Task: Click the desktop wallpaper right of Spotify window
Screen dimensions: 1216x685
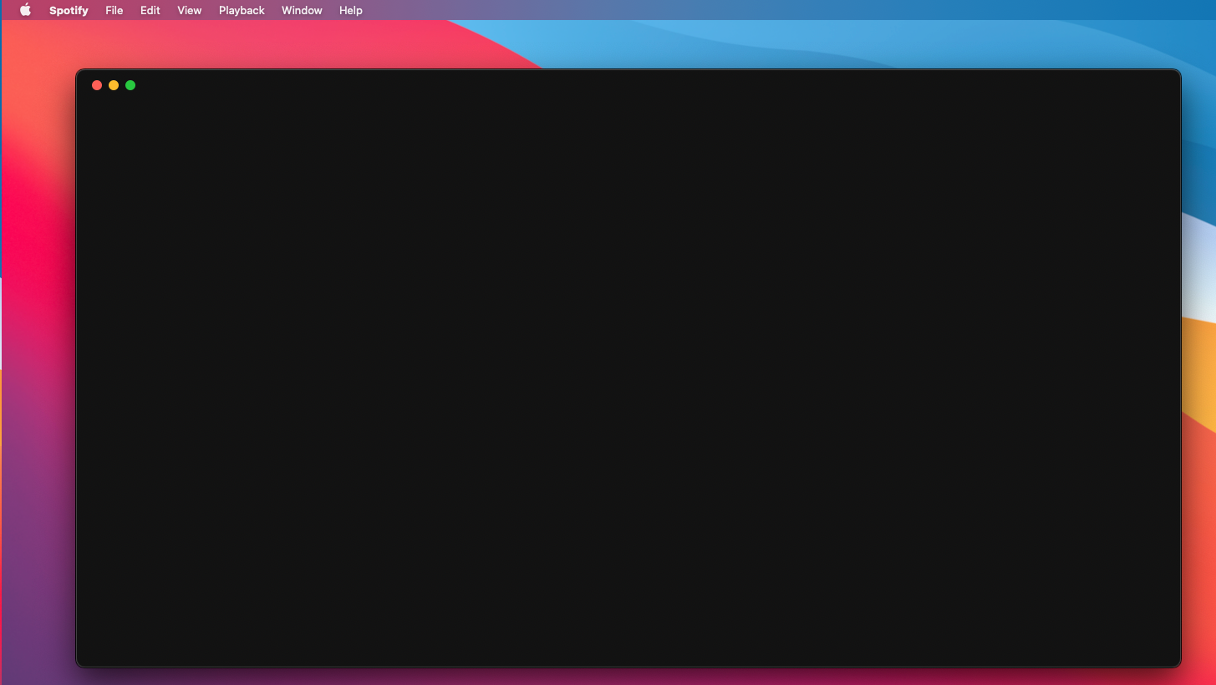Action: click(x=1198, y=368)
